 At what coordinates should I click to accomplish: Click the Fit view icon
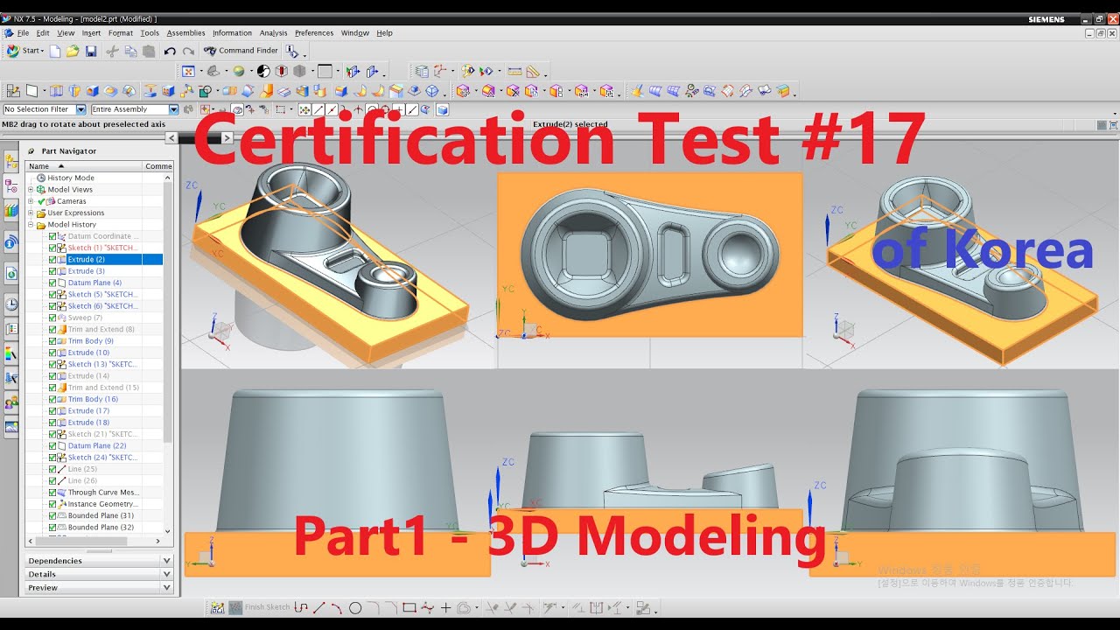(x=188, y=71)
